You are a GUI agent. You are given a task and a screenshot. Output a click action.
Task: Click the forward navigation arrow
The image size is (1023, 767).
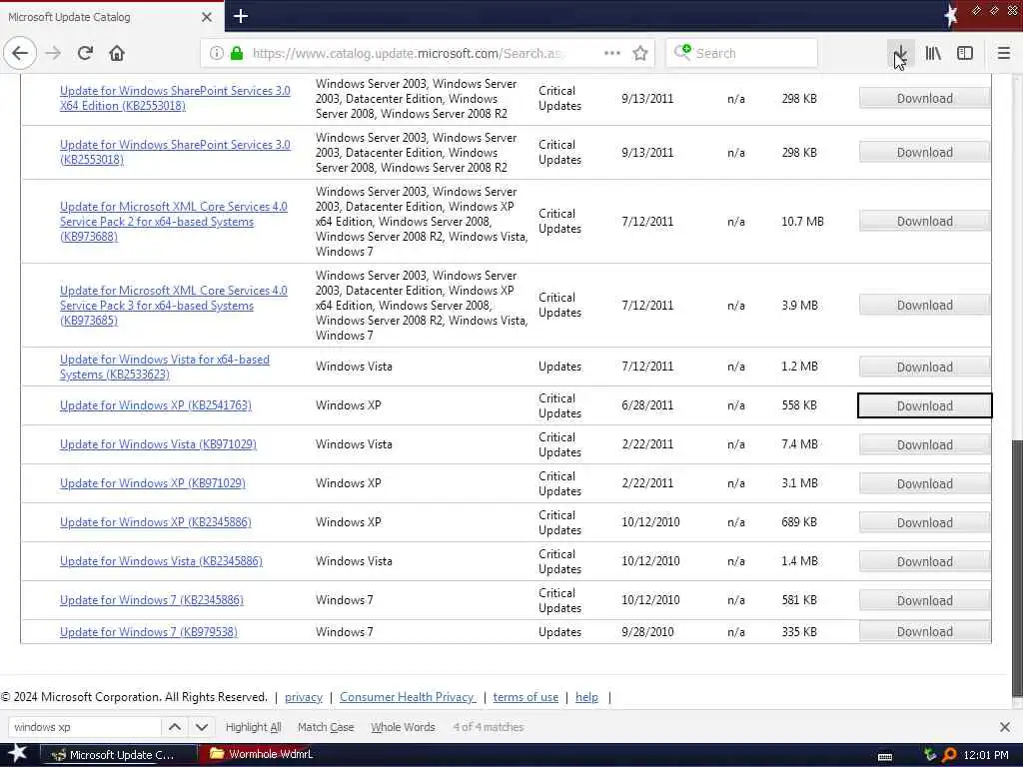(53, 53)
